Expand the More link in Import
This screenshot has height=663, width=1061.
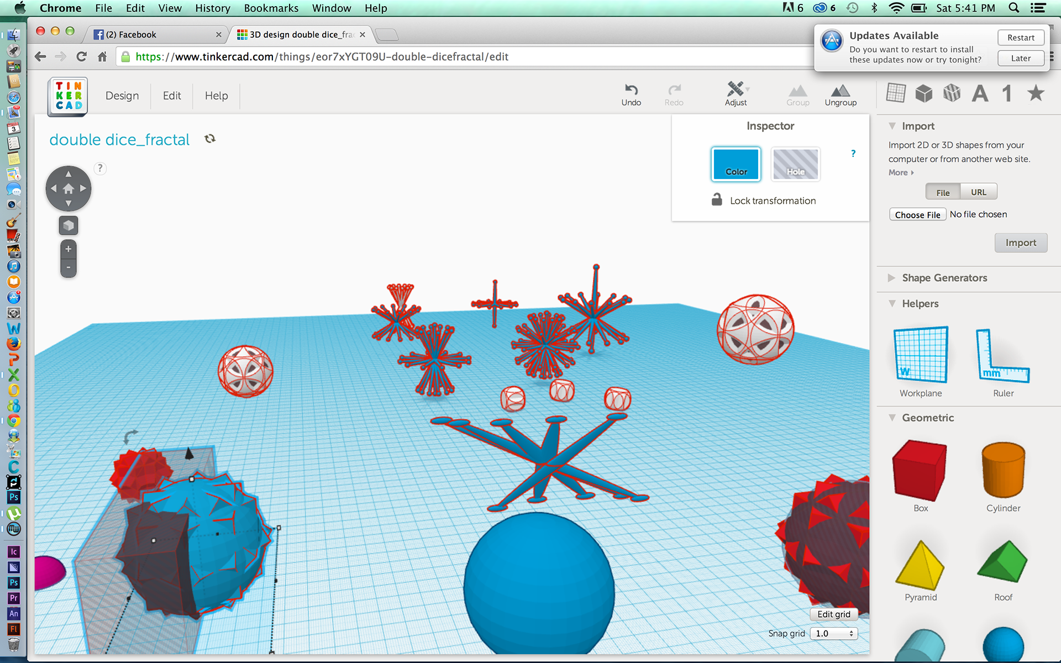pos(901,172)
